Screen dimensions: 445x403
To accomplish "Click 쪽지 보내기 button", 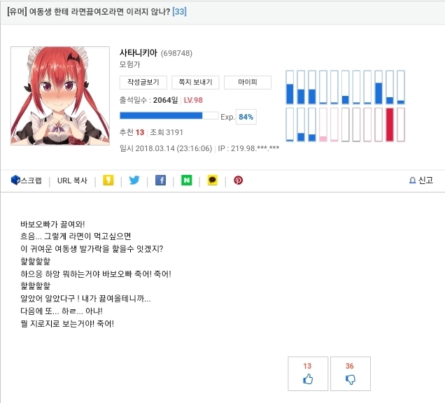I will point(195,83).
